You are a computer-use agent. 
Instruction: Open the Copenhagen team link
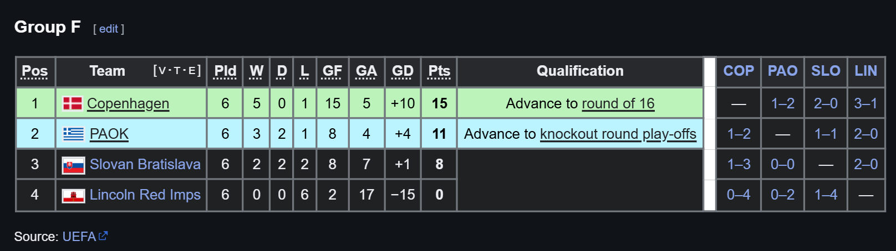(x=128, y=103)
